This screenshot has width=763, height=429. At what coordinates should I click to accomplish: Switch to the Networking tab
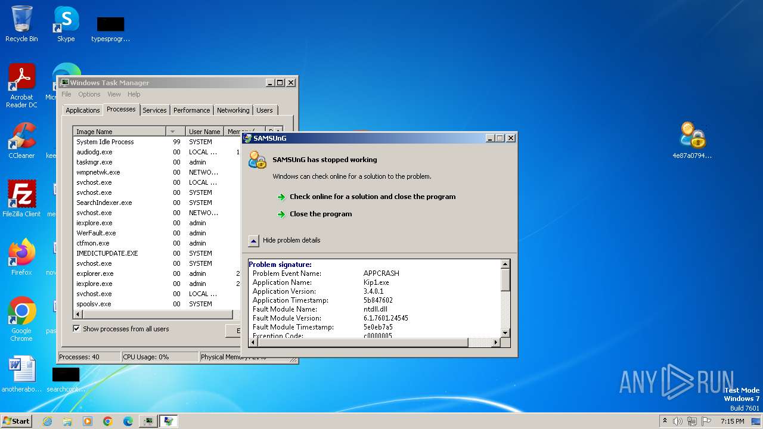click(x=233, y=110)
